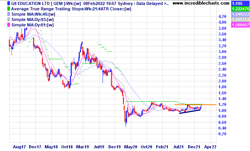The image size is (250, 151).
Task: Click the dark blue rising support trendline
Action: tap(190, 112)
